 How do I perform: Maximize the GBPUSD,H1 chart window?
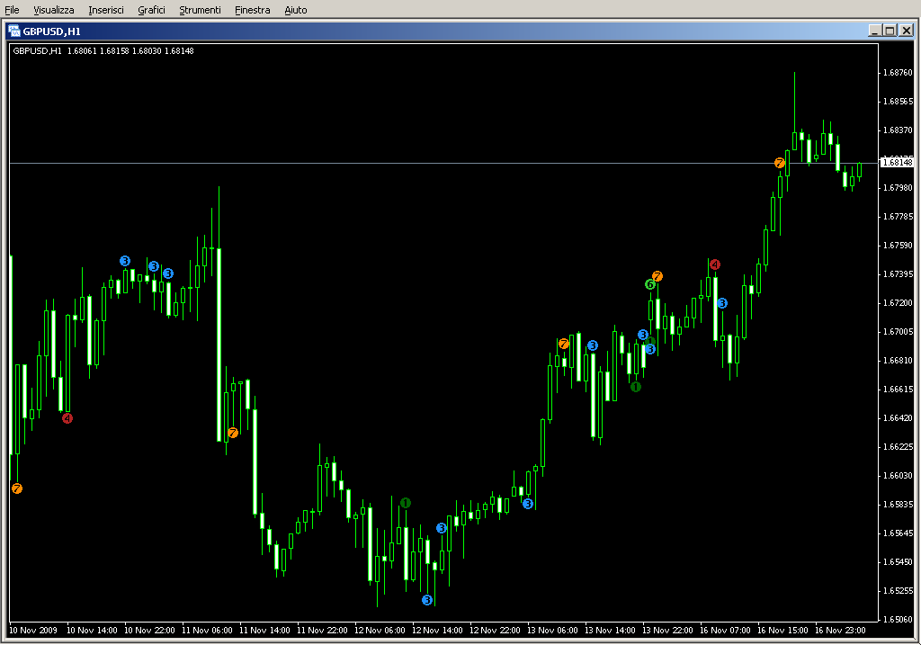click(x=890, y=31)
